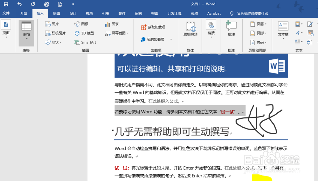Image resolution: width=318 pixels, height=181 pixels.
Task: Click 我的加载项 my add-ins
Action: tap(153, 39)
